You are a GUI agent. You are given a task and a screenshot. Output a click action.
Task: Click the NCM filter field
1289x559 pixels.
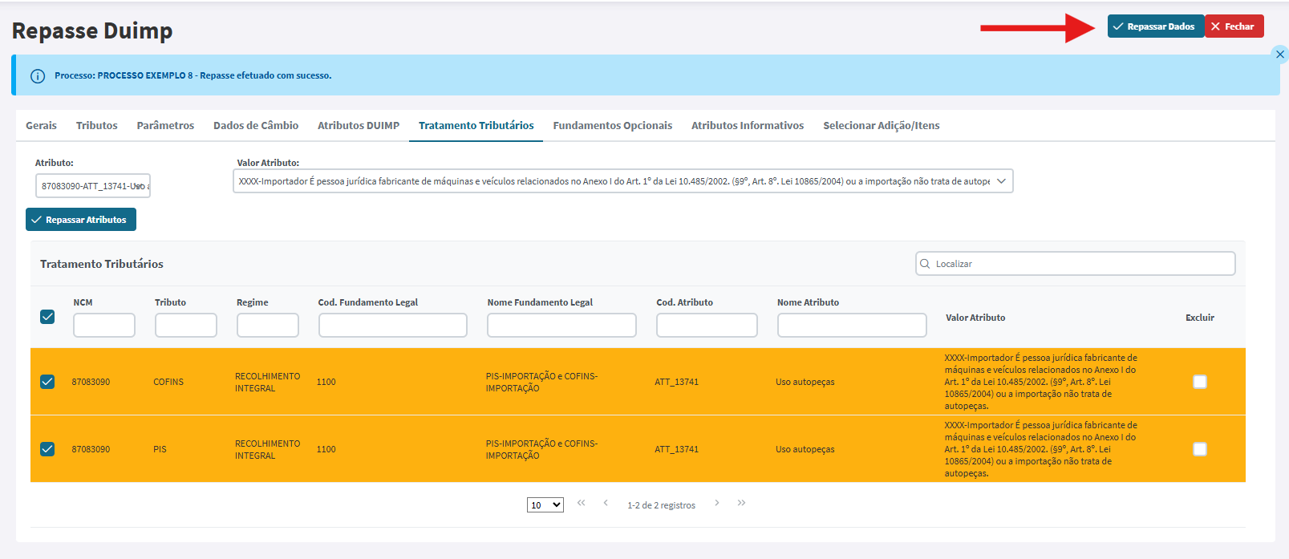[x=104, y=326]
